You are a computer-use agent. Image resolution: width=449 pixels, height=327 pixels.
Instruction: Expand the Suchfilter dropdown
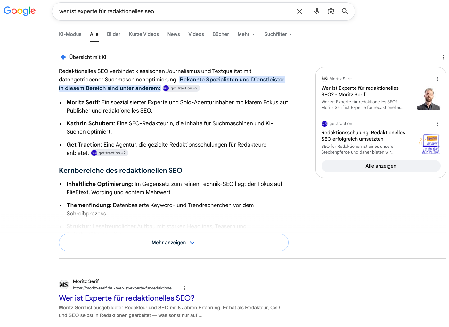[278, 34]
